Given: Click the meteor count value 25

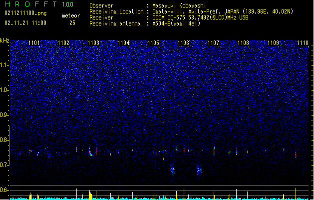Looking at the screenshot, I should (72, 23).
